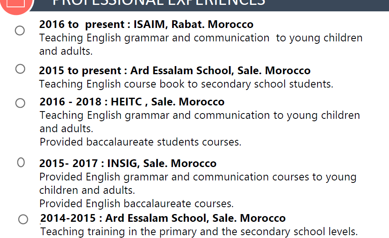
Task: Select the "2015 to present : Ard Essalam School" heading
Action: click(175, 71)
